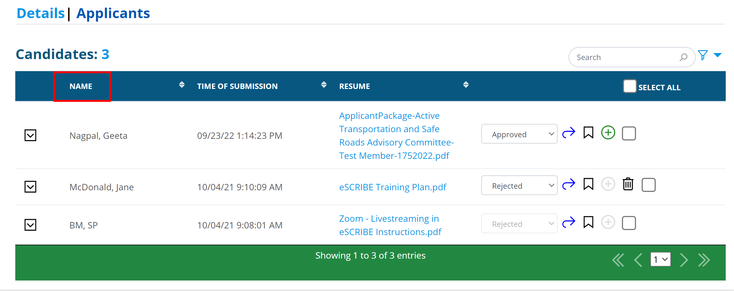
Task: Expand the Nagpal, Geeta row details
Action: [31, 135]
